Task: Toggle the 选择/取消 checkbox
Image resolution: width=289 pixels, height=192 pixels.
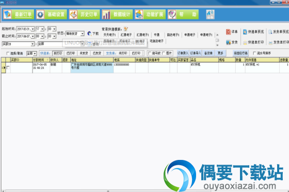Action: (x=8, y=53)
